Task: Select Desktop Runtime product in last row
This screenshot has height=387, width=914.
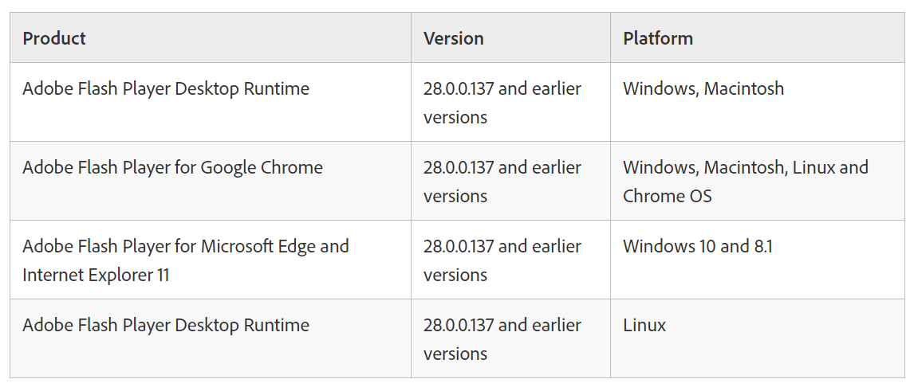Action: 166,325
